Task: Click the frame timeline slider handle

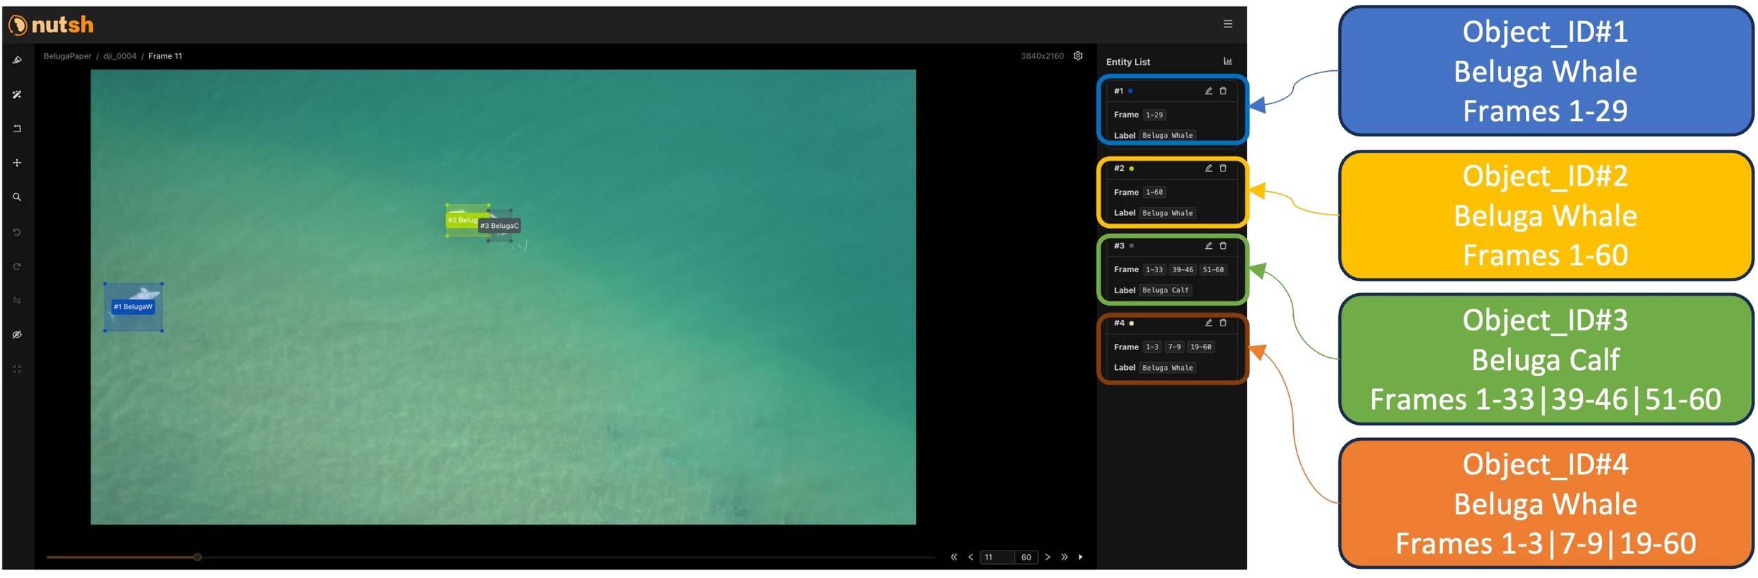Action: 198,558
